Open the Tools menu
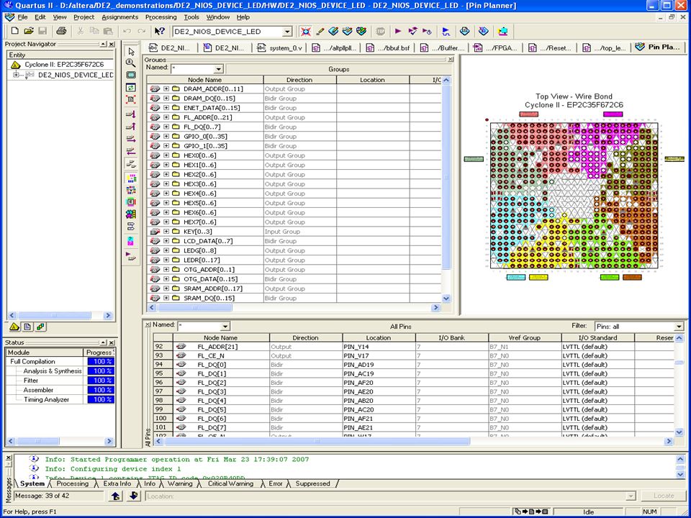This screenshot has height=518, width=691. [x=191, y=17]
